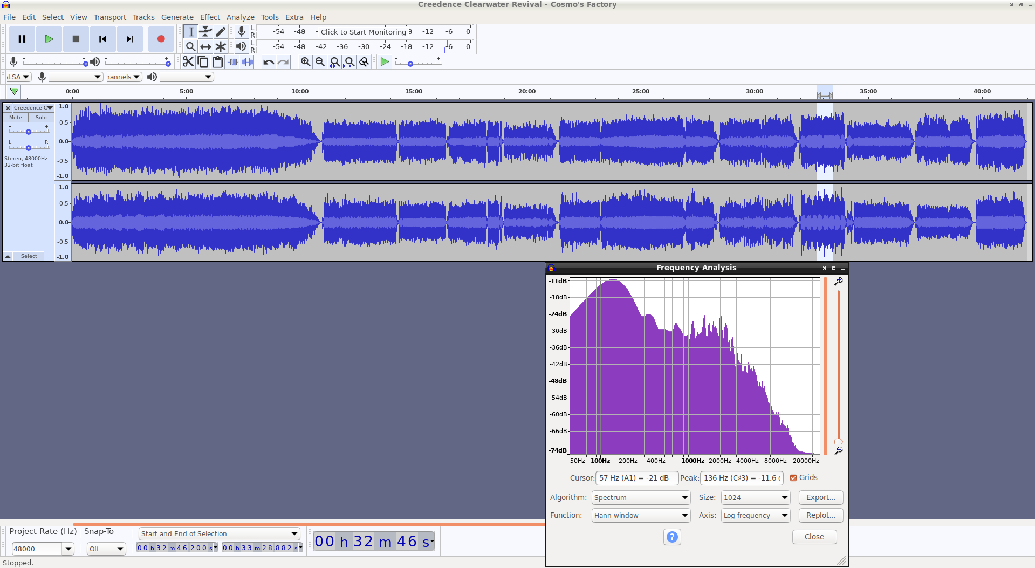Click the Pause transport button
The width and height of the screenshot is (1035, 568).
22,39
